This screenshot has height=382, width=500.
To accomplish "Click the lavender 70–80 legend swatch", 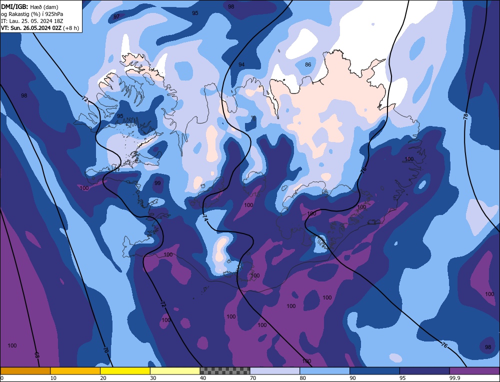I will (x=275, y=370).
